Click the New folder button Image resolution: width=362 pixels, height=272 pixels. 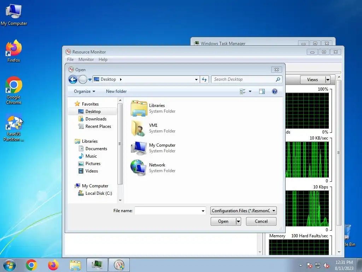[x=116, y=91]
